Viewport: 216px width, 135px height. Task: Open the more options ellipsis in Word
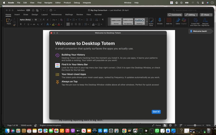click(55, 10)
